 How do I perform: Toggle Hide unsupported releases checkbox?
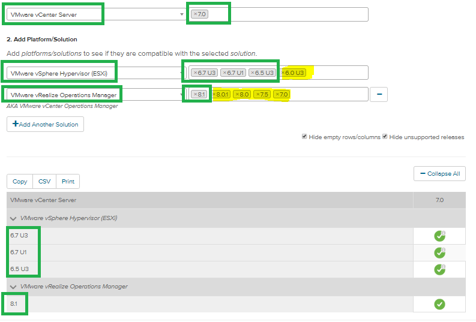[385, 137]
